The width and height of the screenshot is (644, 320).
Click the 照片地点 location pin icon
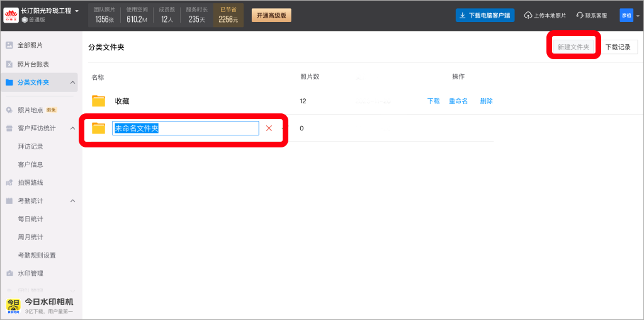tap(9, 110)
